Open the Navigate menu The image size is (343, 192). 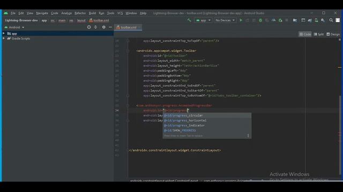pyautogui.click(x=42, y=13)
